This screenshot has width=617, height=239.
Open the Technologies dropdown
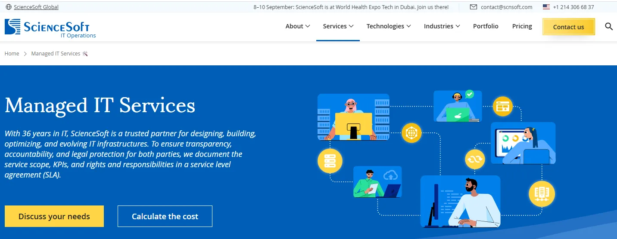tap(388, 26)
